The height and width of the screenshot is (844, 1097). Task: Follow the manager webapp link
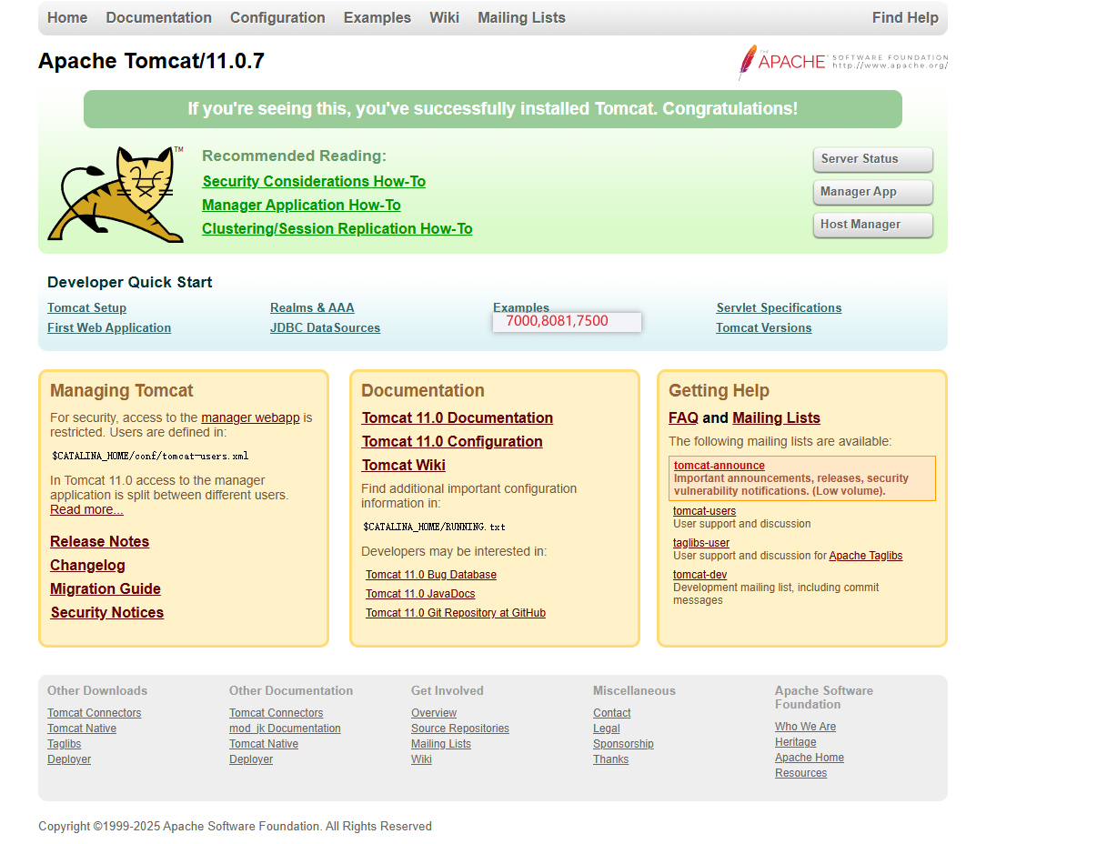click(250, 417)
